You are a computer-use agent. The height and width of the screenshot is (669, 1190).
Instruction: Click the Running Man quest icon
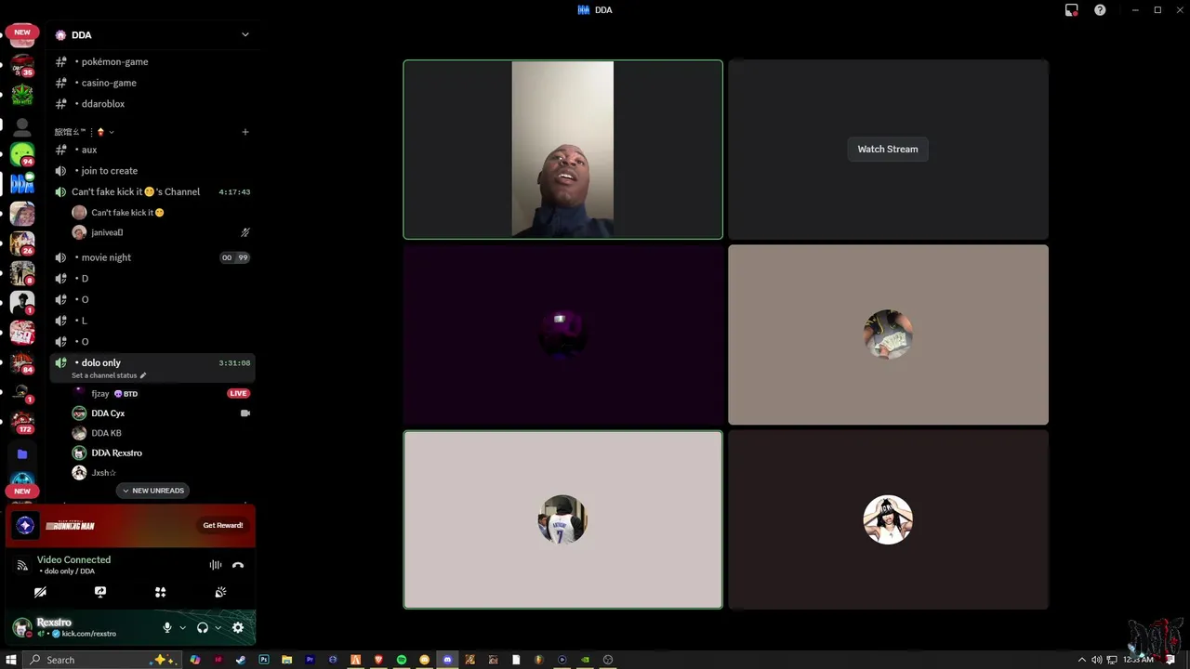[x=26, y=526]
